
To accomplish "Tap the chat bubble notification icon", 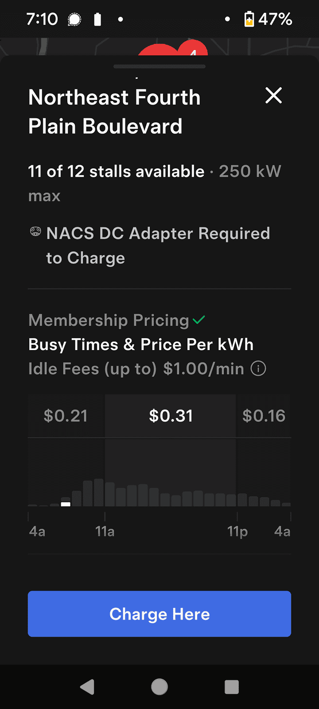I will (x=74, y=19).
